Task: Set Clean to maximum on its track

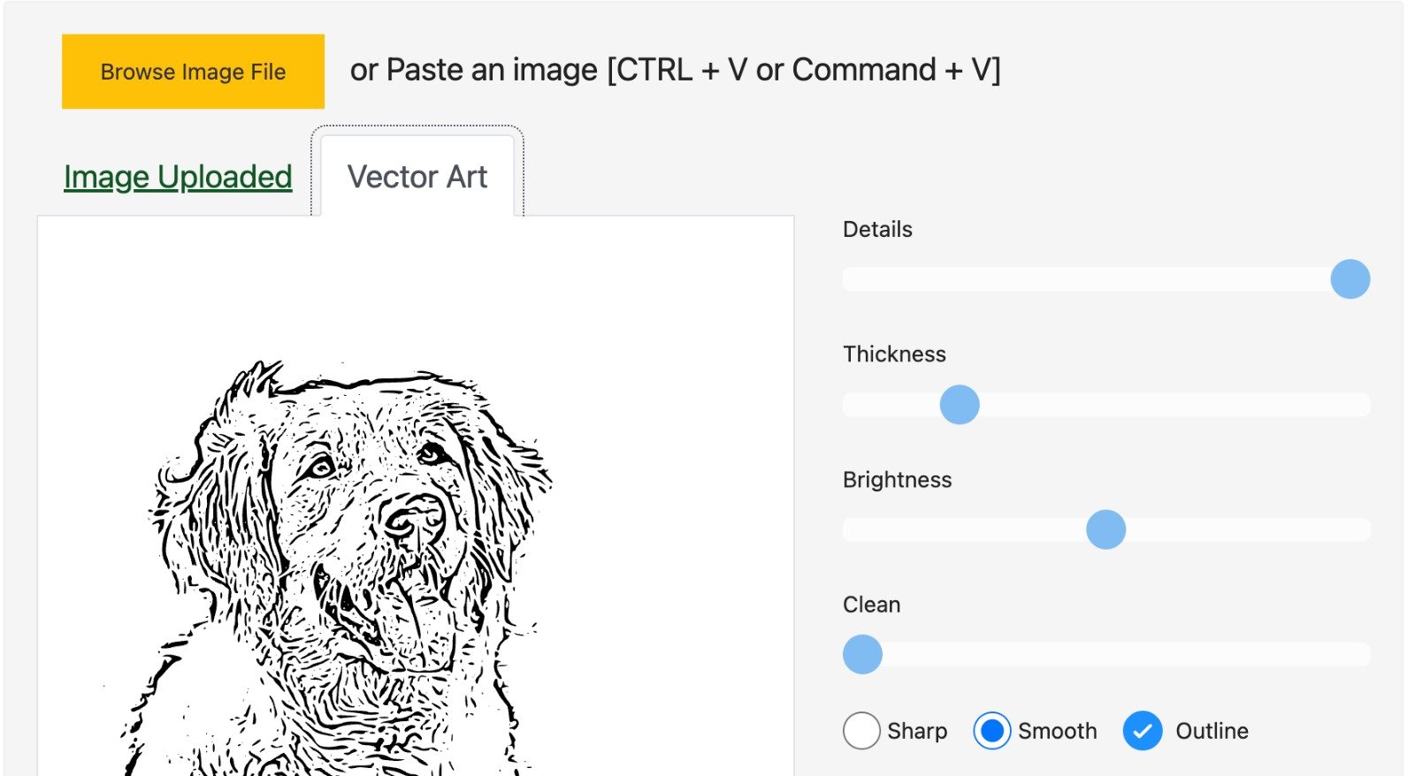Action: coord(1366,655)
